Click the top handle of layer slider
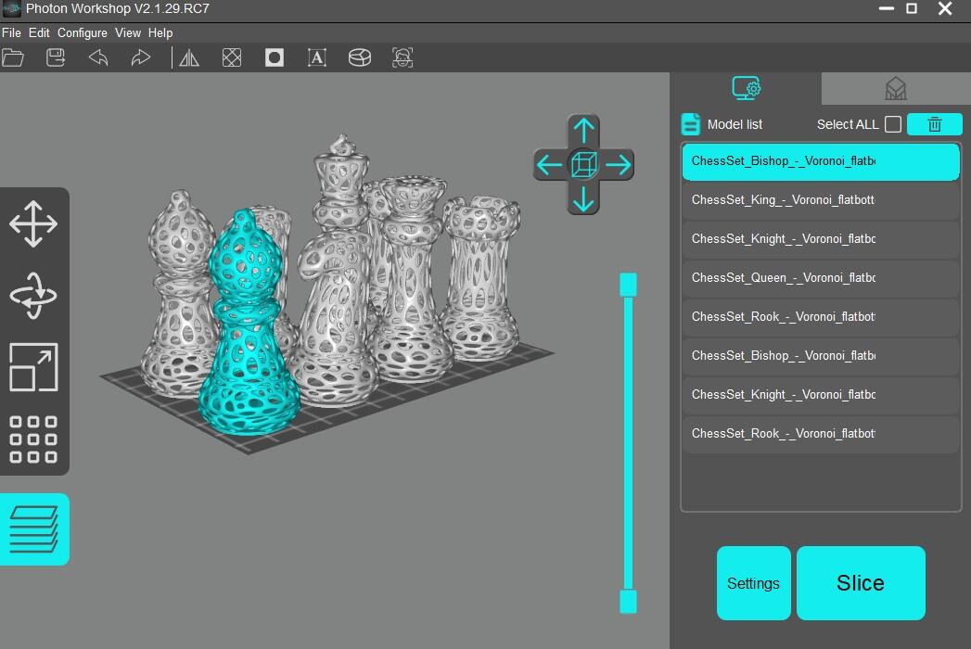Viewport: 971px width, 649px height. point(628,285)
